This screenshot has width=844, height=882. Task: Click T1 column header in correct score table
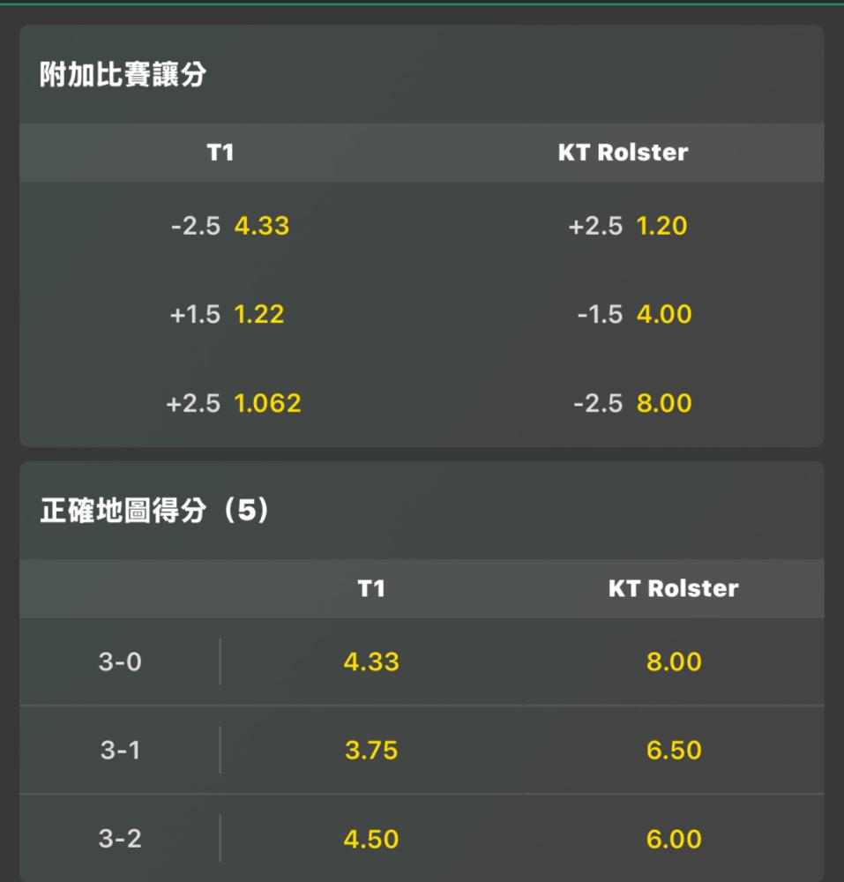pyautogui.click(x=371, y=588)
